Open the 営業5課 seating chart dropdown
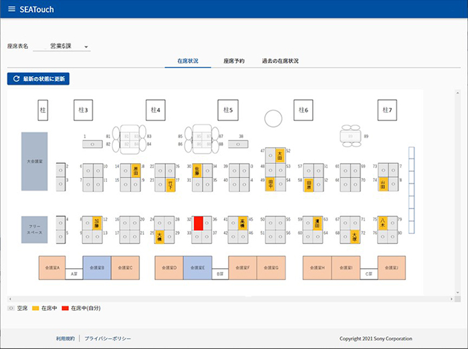Image resolution: width=468 pixels, height=349 pixels. pyautogui.click(x=70, y=47)
